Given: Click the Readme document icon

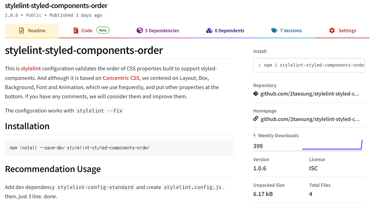Looking at the screenshot, I should tap(21, 31).
